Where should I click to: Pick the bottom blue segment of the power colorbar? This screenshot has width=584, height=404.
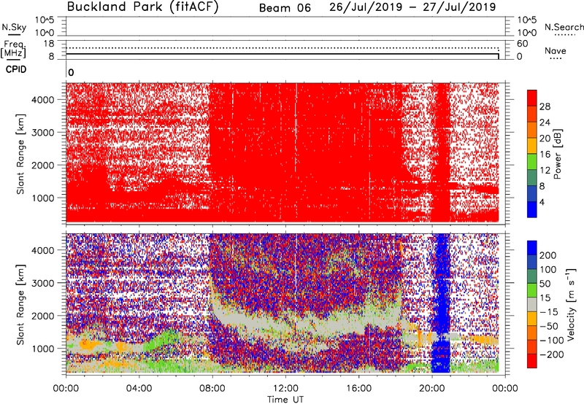[532, 209]
